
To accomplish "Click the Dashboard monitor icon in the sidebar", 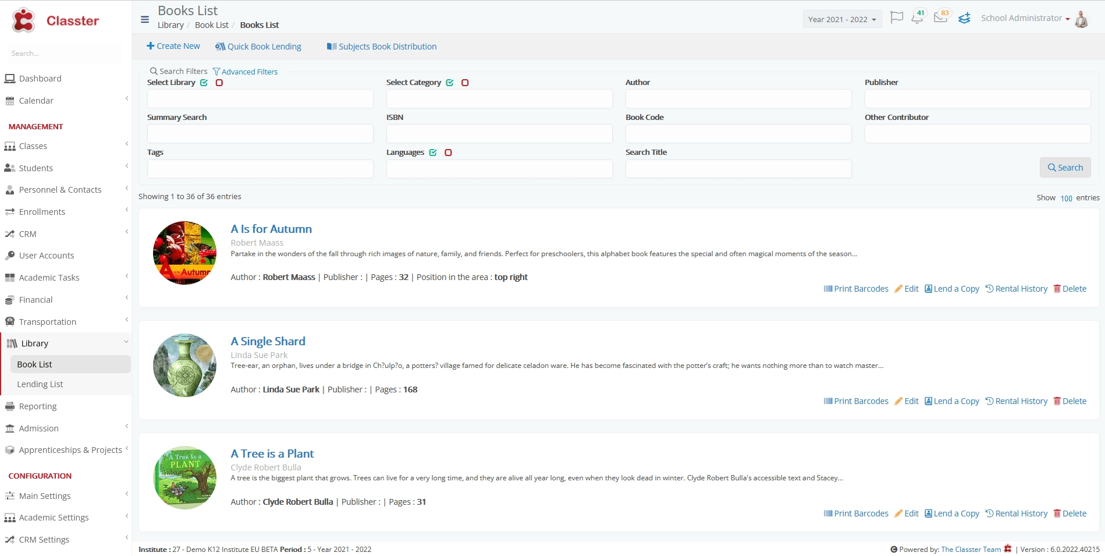I will pyautogui.click(x=10, y=79).
